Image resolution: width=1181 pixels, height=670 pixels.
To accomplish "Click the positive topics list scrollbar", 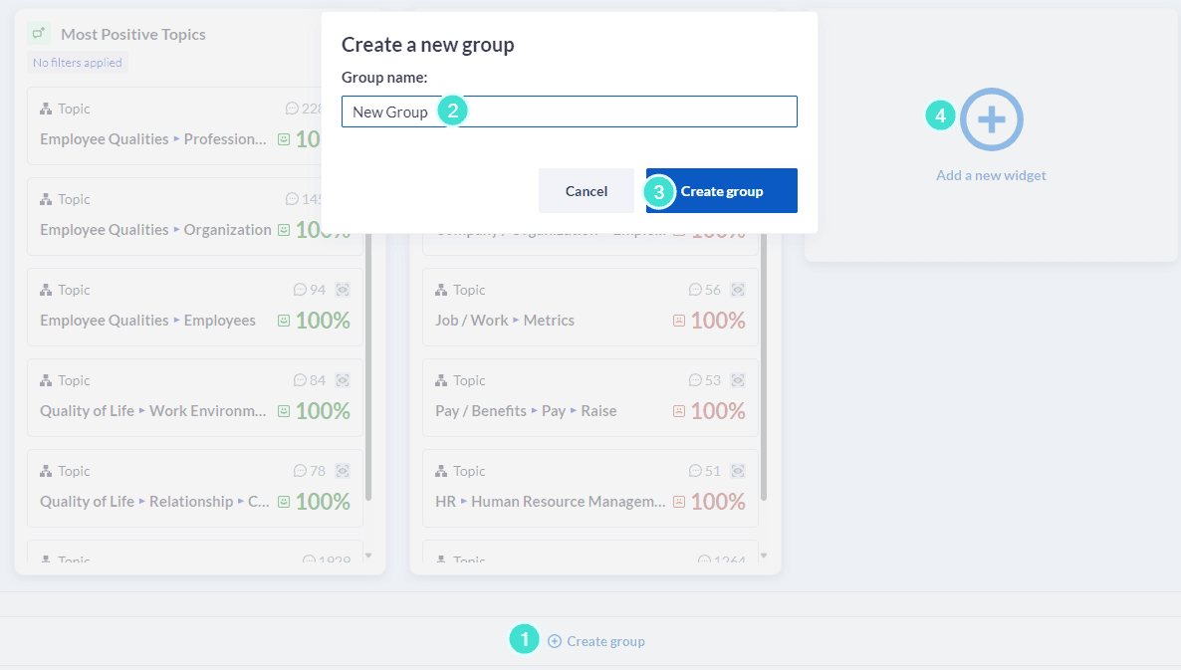I will pyautogui.click(x=368, y=366).
